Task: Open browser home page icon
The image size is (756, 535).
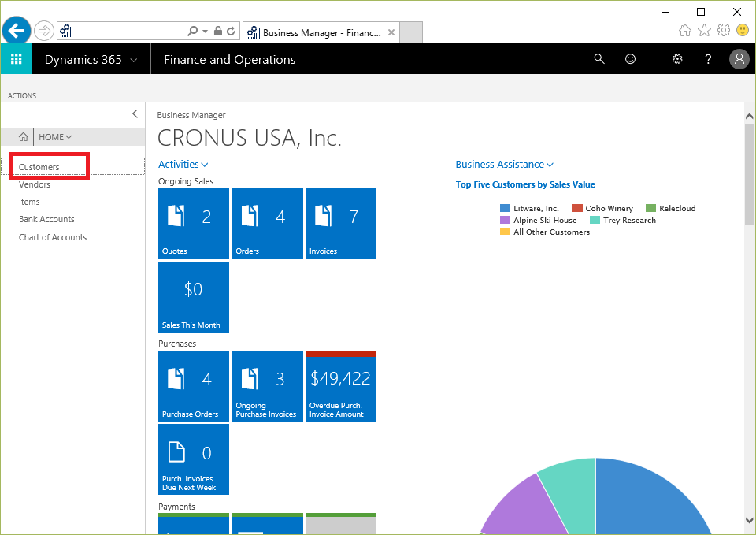Action: coord(684,31)
